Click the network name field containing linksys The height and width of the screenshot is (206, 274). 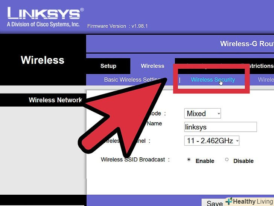tap(221, 127)
